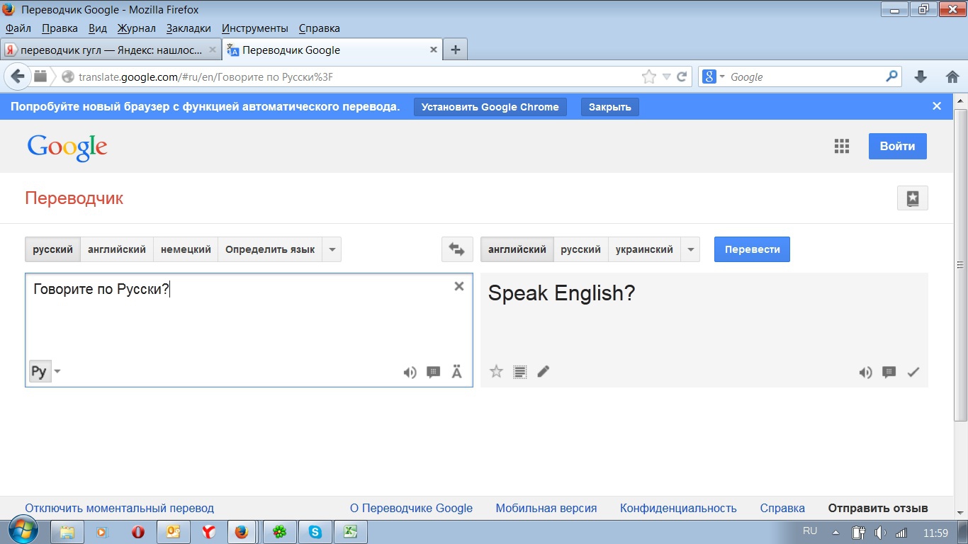Show example usage icon under source text
Viewport: 968px width, 544px height.
[x=434, y=372]
